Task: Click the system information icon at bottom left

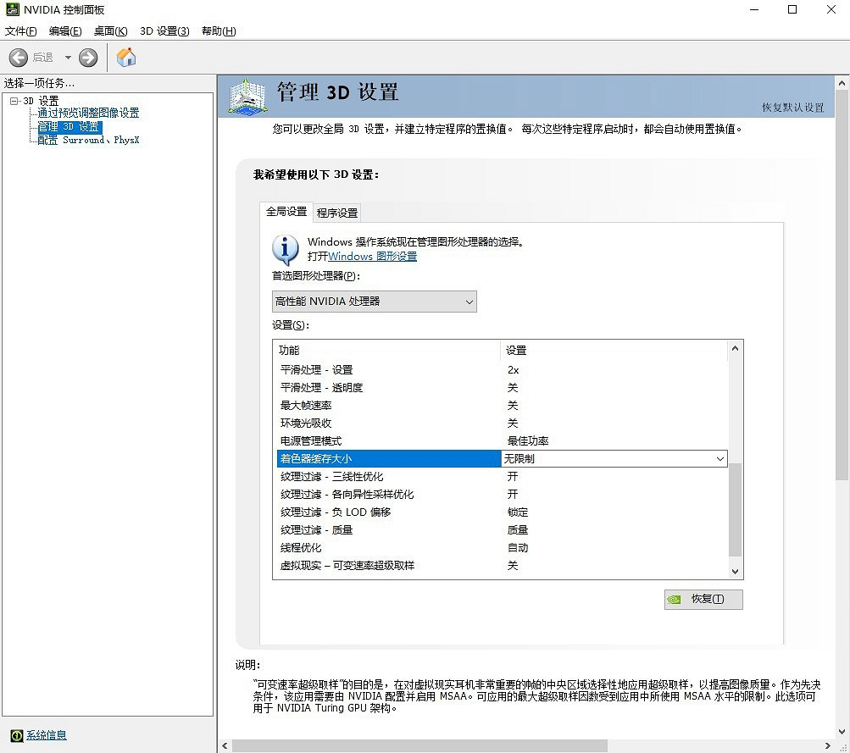Action: click(16, 735)
